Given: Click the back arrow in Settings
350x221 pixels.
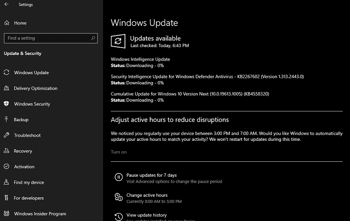Looking at the screenshot, I should pyautogui.click(x=7, y=4).
